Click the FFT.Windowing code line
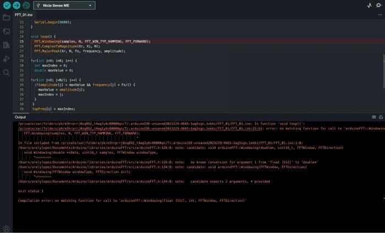 tap(92, 41)
